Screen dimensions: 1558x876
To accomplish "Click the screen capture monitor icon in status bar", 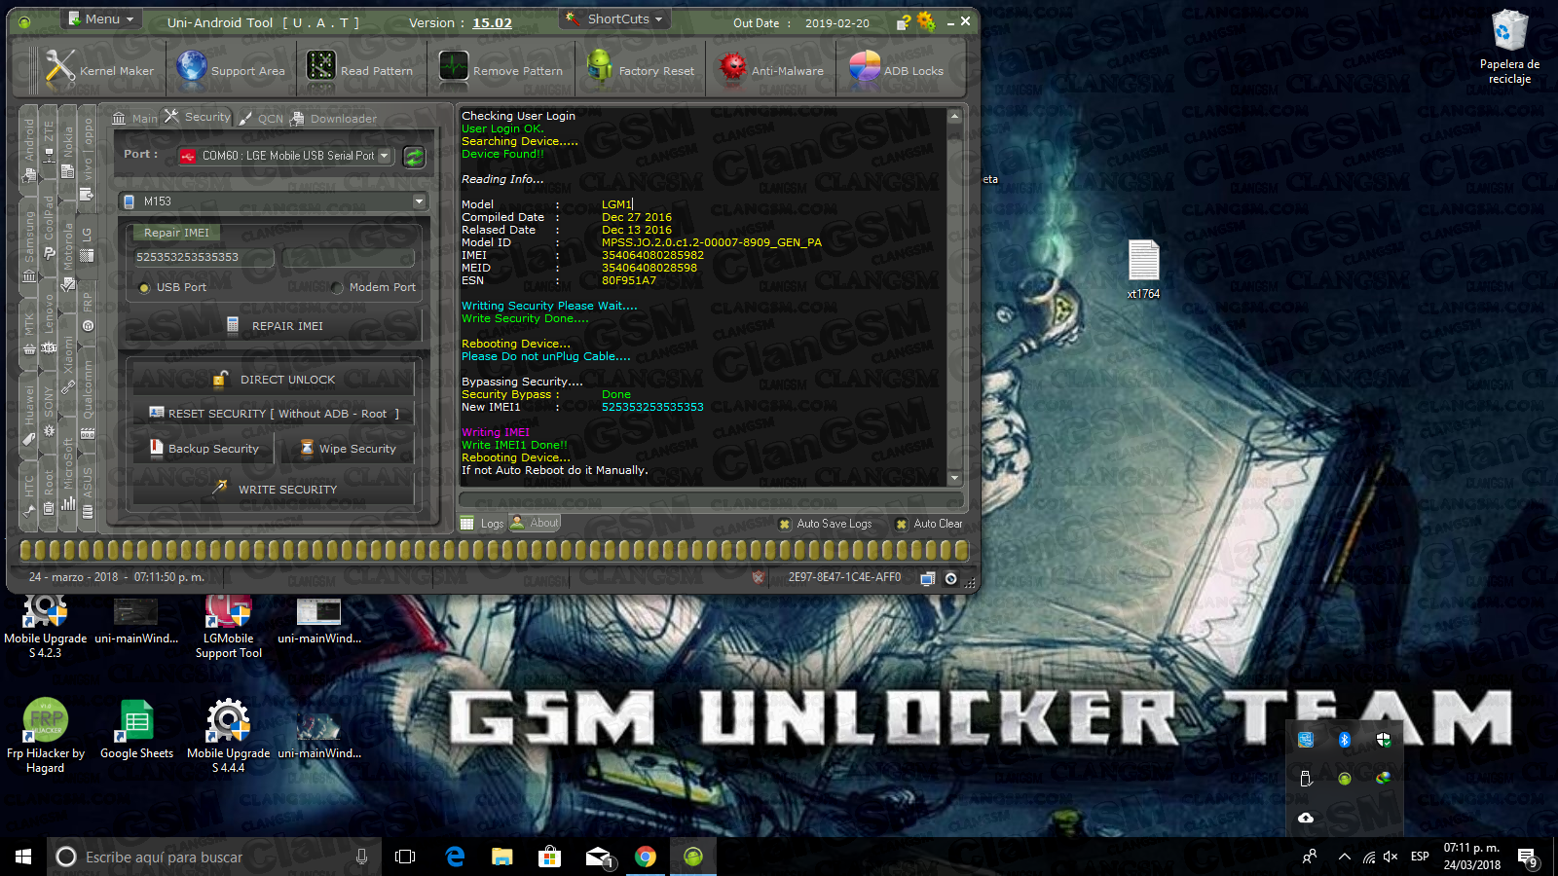I will (x=928, y=578).
